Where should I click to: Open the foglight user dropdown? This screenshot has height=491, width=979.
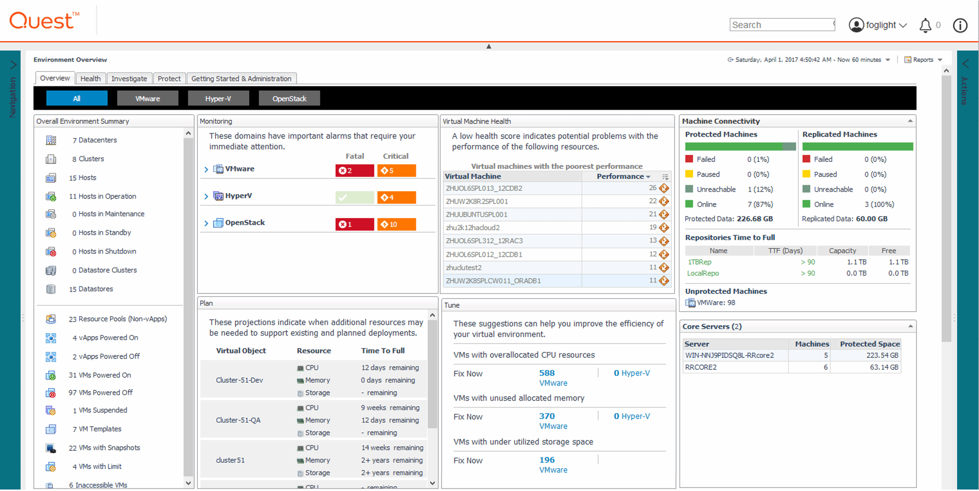(903, 25)
